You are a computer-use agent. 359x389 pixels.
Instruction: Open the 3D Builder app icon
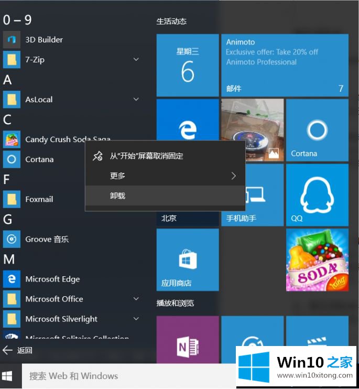[12, 39]
